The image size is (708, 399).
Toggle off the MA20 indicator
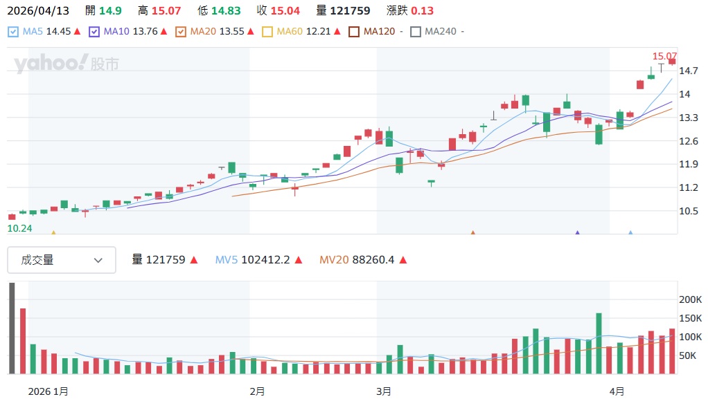[181, 32]
